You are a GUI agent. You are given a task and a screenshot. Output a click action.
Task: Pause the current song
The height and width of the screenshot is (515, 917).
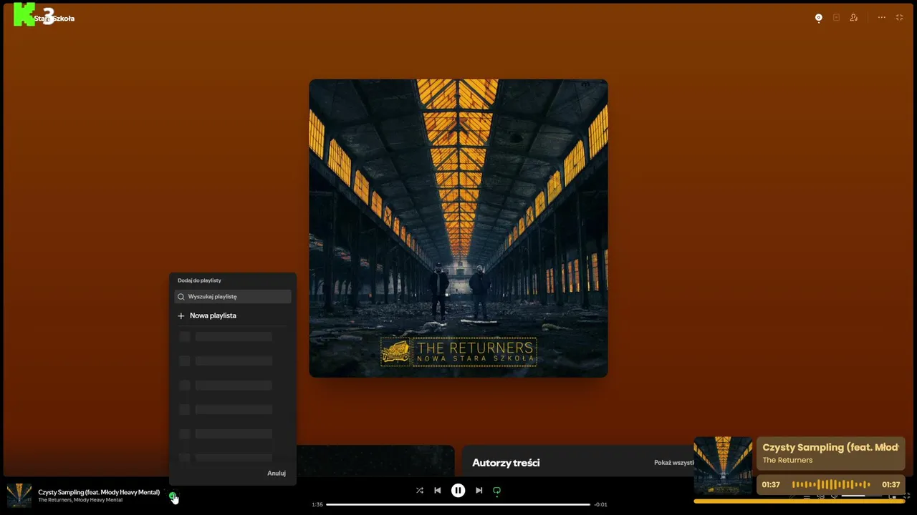click(x=458, y=491)
